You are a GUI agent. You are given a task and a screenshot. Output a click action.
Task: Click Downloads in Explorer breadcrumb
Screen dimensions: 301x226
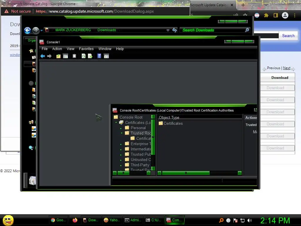tap(106, 30)
